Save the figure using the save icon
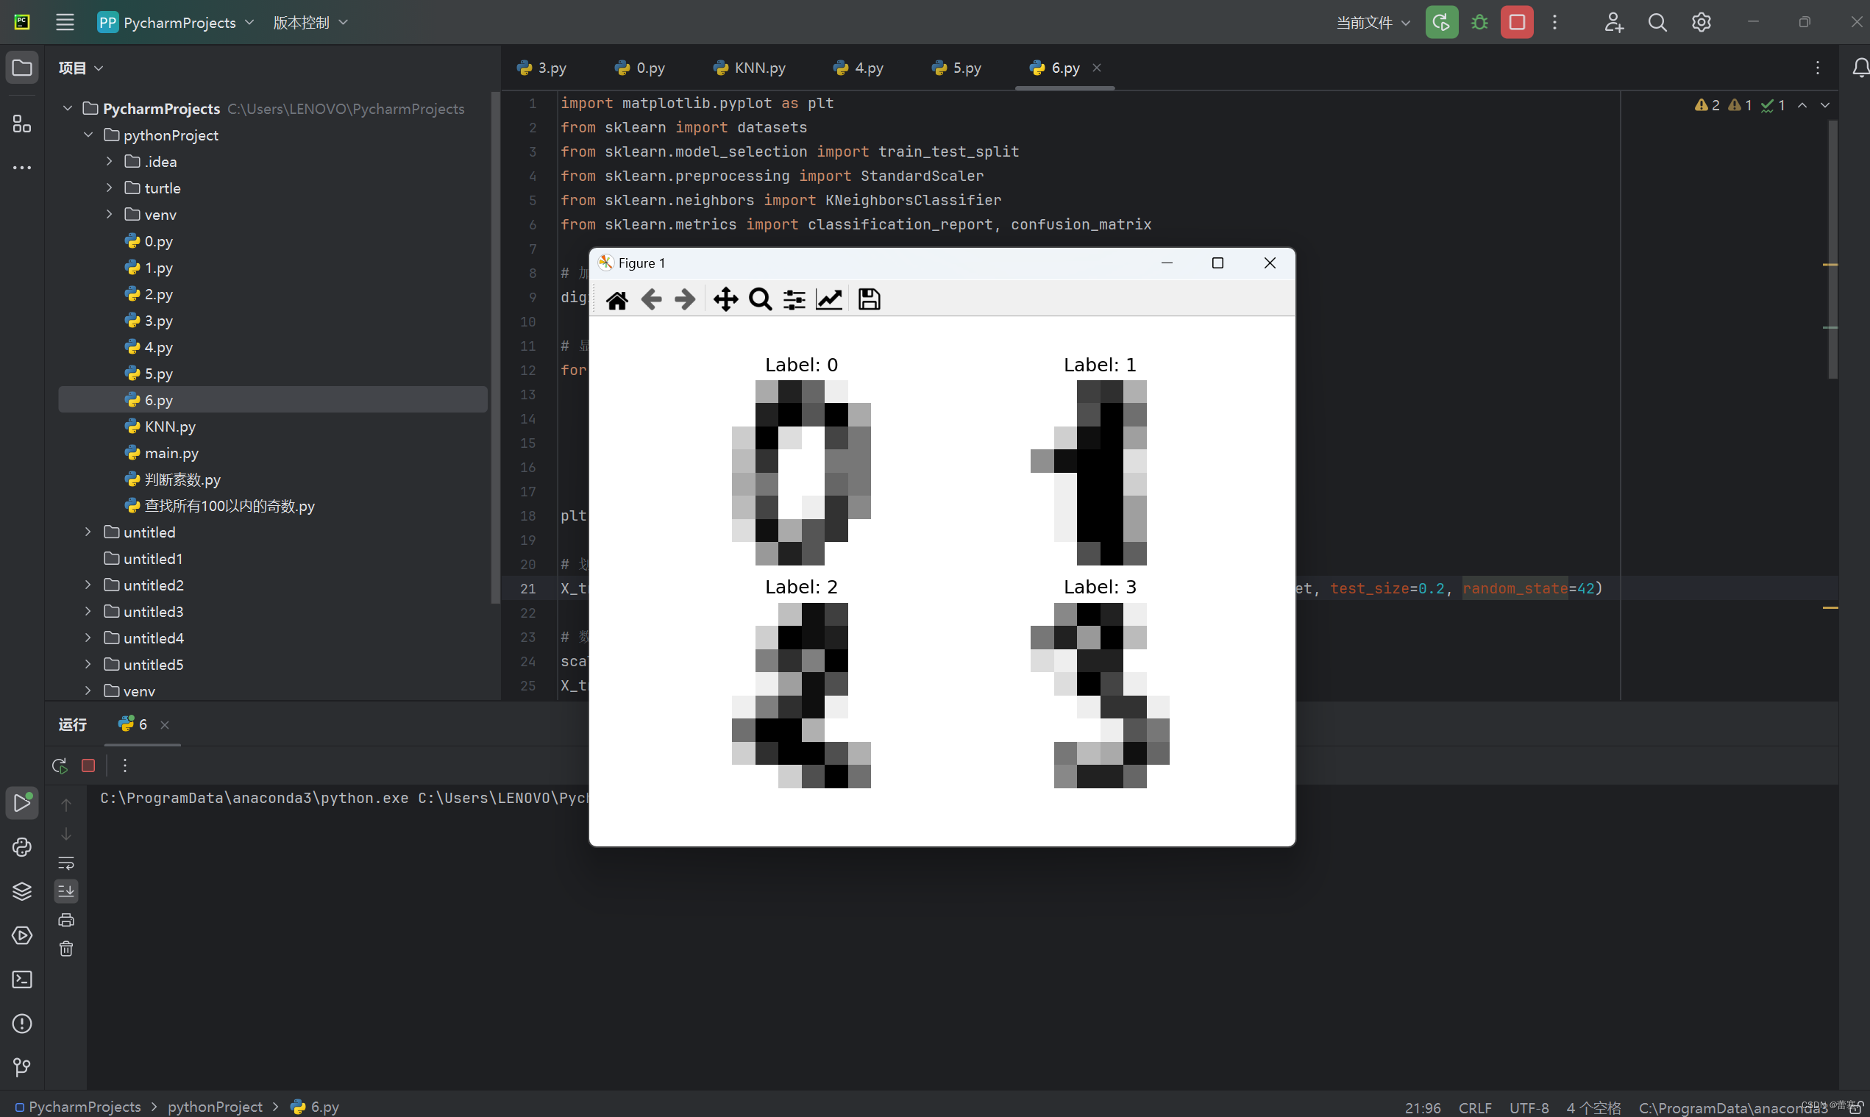1870x1117 pixels. pos(869,299)
